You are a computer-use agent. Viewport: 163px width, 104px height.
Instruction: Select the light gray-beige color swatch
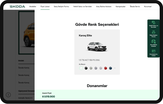91,68
